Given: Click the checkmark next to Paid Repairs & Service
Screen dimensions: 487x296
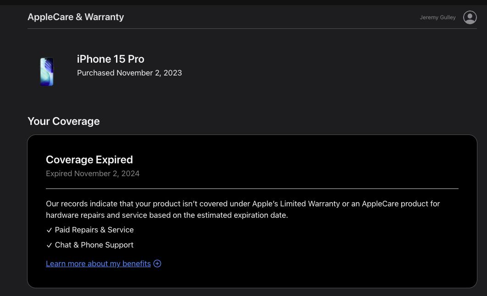Looking at the screenshot, I should (x=49, y=230).
